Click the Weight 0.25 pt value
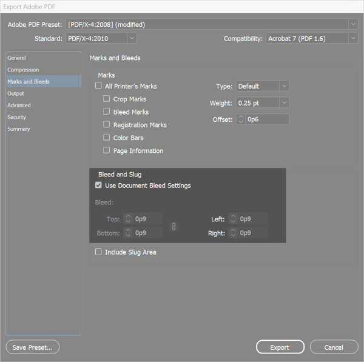Screen dimensions: 364x362 coord(248,103)
